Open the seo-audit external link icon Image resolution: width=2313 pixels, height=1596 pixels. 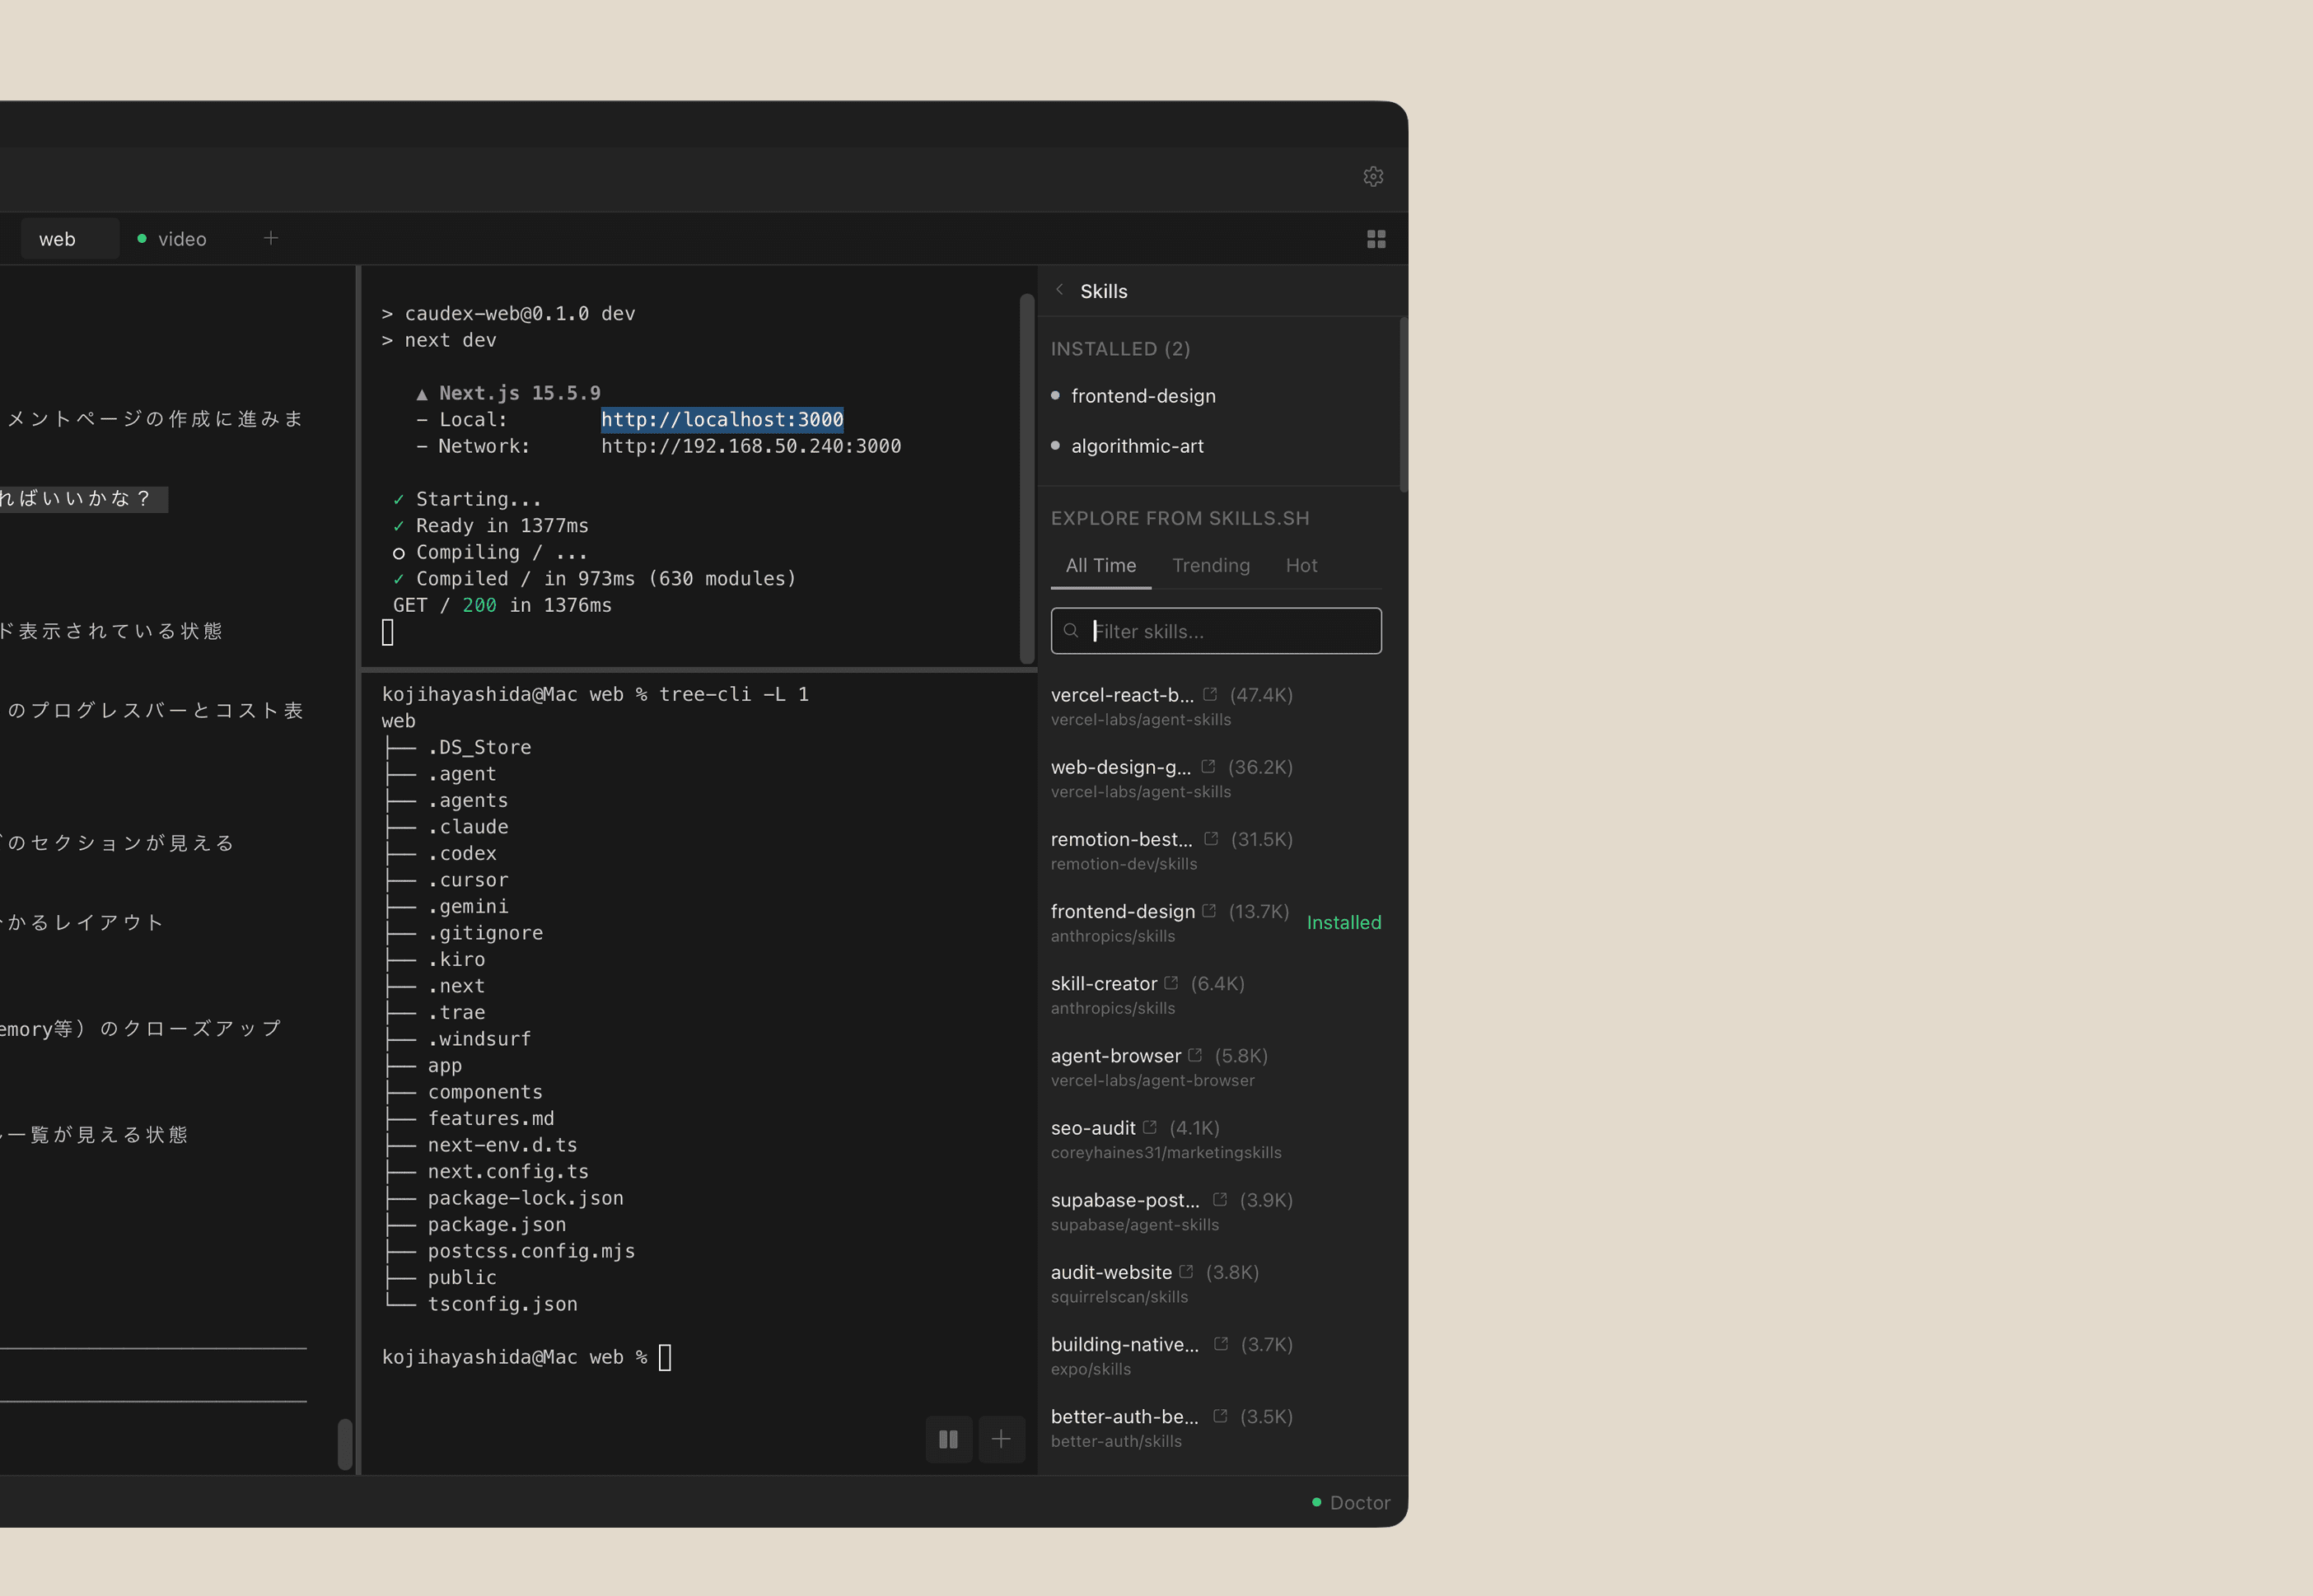(1150, 1127)
